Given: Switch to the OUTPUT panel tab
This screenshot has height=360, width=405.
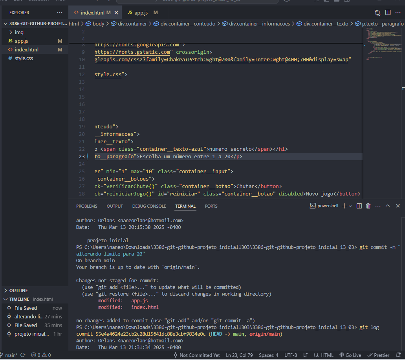Looking at the screenshot, I should [x=115, y=206].
